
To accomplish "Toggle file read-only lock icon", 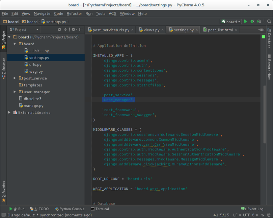I will tap(263, 215).
